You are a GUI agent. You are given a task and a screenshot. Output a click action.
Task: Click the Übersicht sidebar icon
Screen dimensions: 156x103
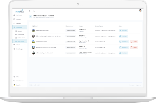(16, 31)
